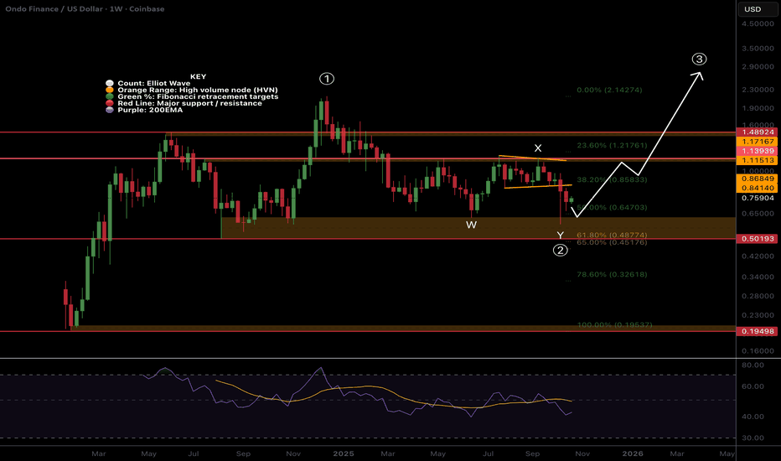Click the W wave label
The width and height of the screenshot is (781, 461).
tap(472, 225)
